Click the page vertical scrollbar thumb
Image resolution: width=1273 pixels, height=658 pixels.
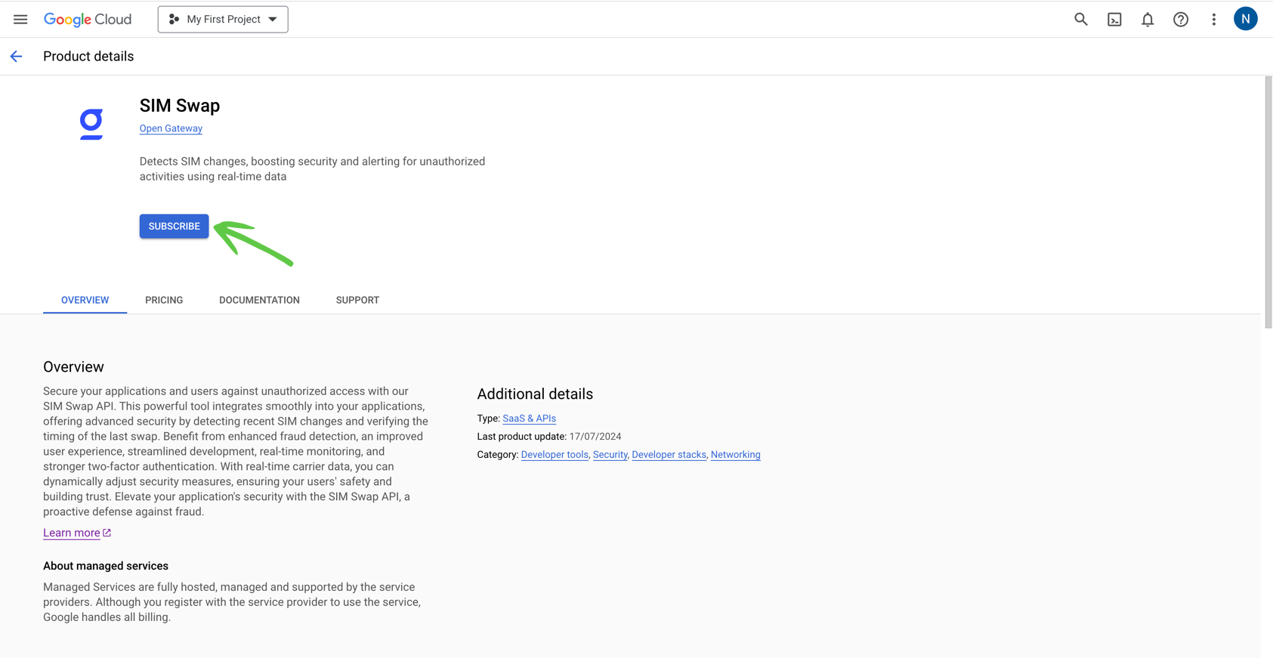1268,202
